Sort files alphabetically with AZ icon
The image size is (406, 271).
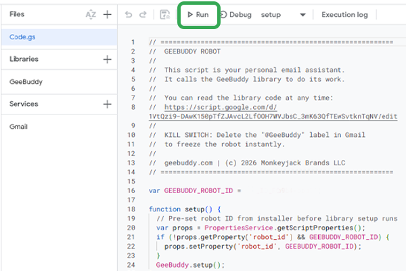91,14
